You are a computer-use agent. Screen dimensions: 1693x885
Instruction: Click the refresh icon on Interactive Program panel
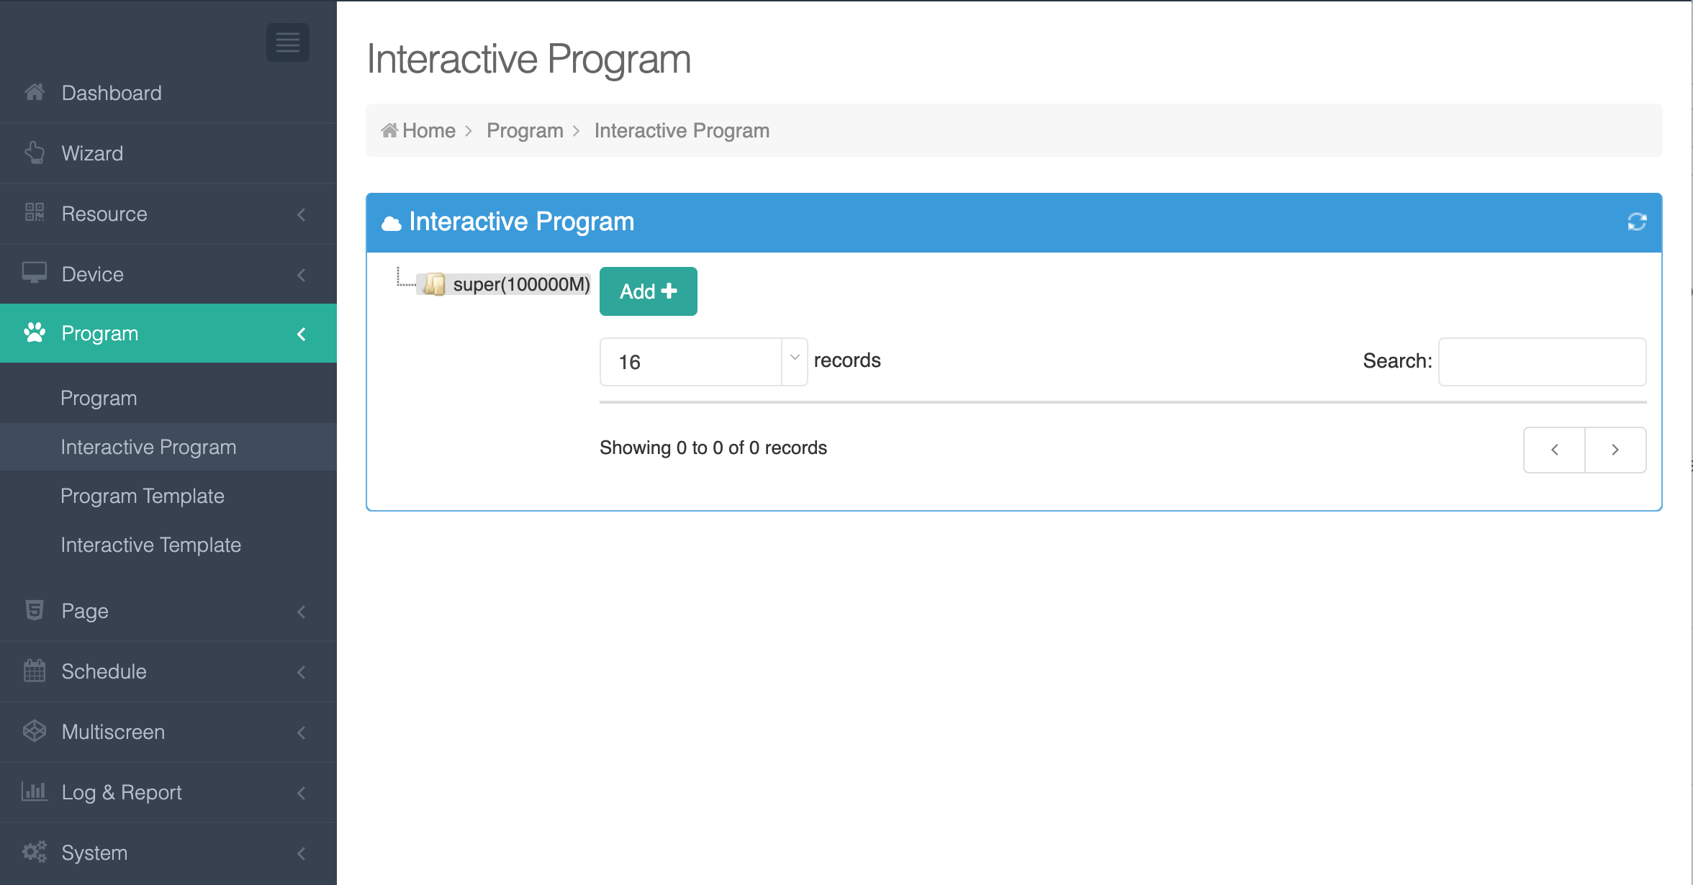tap(1638, 222)
